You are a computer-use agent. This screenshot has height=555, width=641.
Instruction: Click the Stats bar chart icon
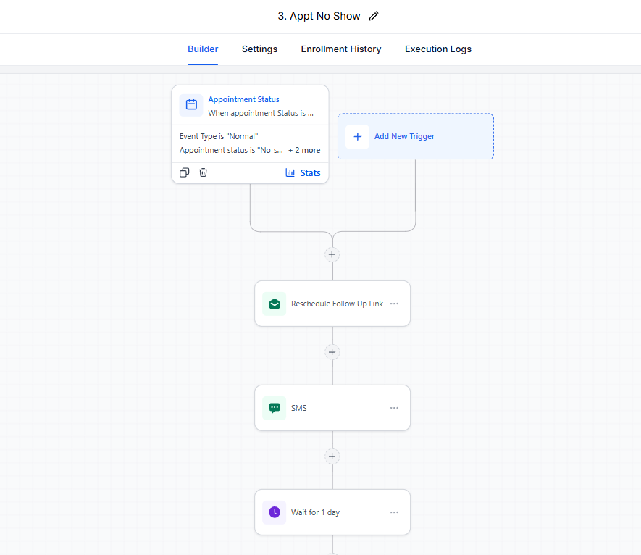click(290, 172)
